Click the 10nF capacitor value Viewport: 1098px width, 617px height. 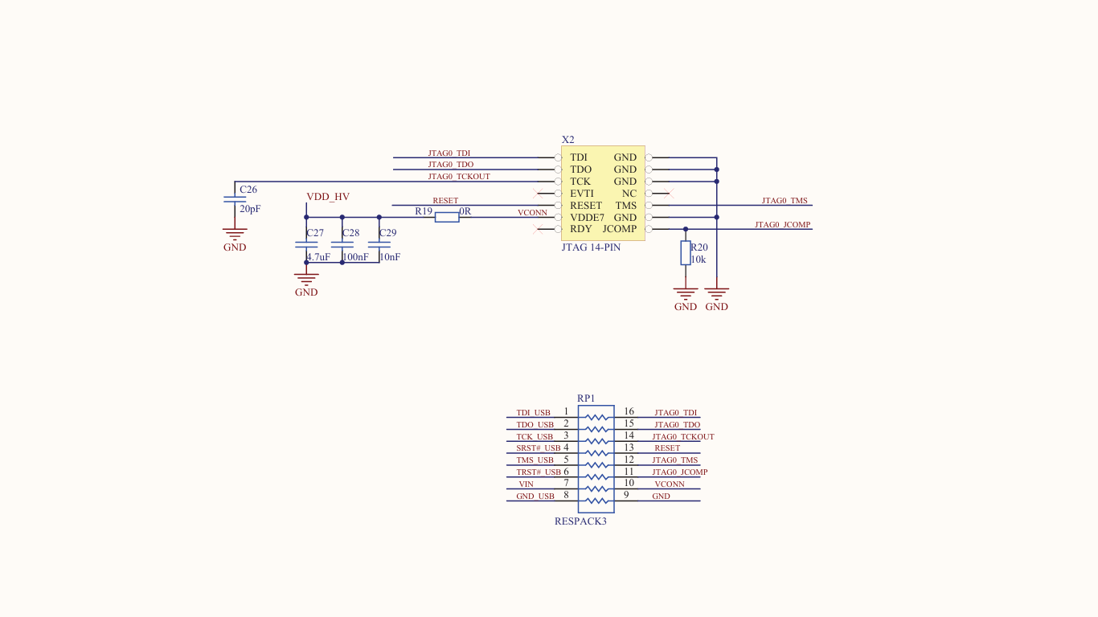[390, 257]
